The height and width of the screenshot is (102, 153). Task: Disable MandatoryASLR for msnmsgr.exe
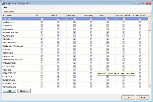124,56
